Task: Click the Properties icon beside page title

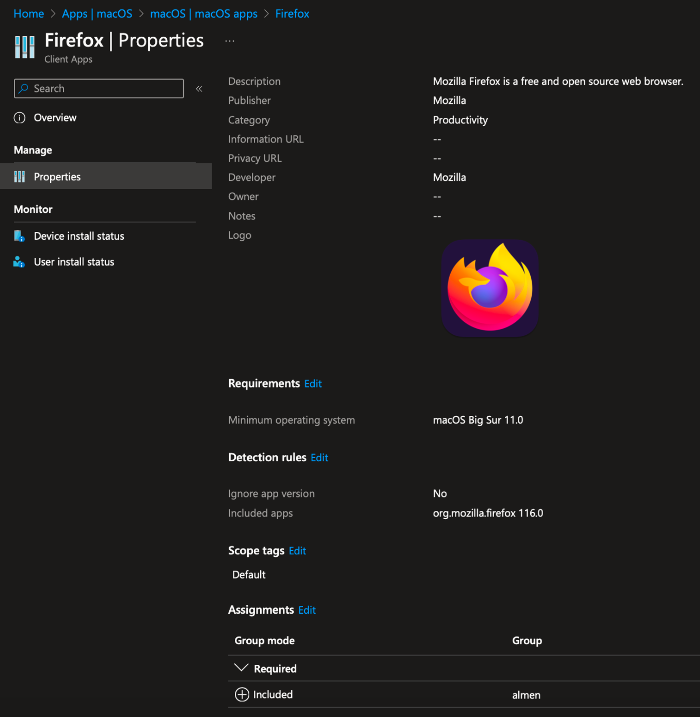Action: click(24, 47)
